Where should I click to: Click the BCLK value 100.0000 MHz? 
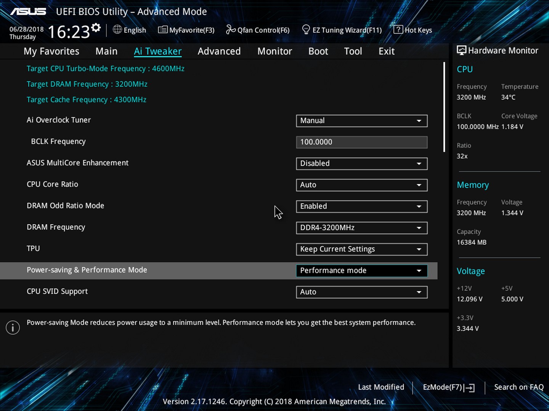point(478,127)
